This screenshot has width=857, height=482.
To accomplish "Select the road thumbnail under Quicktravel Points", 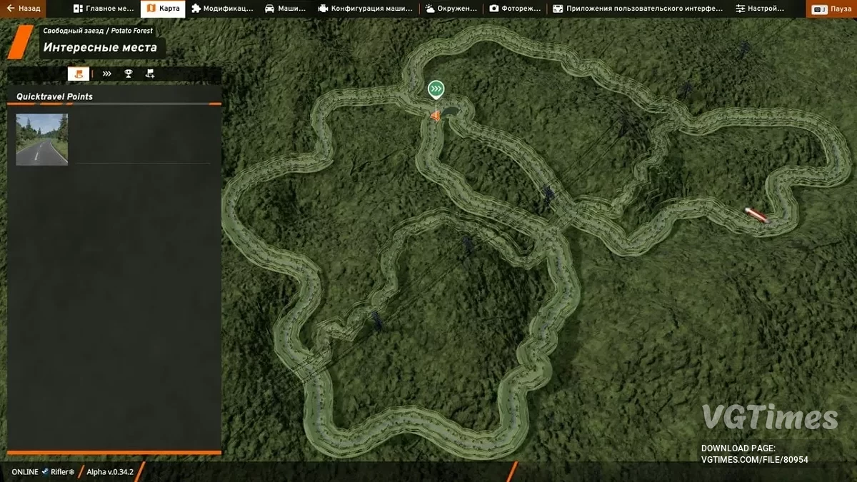I will pyautogui.click(x=41, y=139).
